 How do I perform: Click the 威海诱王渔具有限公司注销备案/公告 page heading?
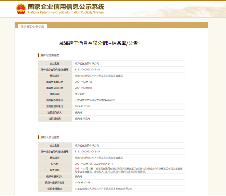[98, 43]
